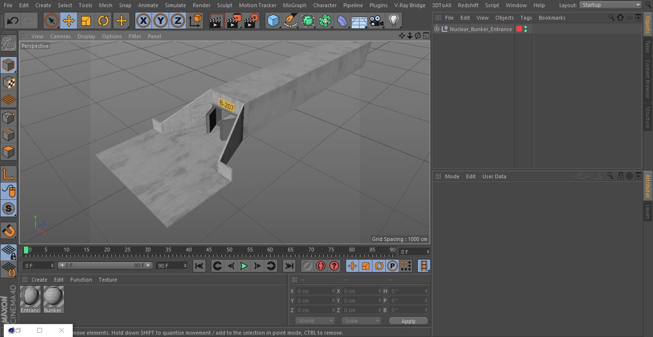Add a Floor environment object
653x337 pixels.
[x=359, y=21]
